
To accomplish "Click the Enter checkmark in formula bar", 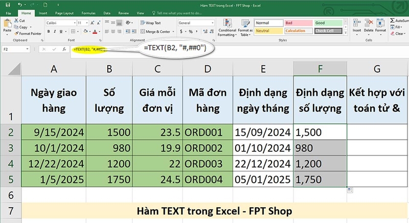I will (x=54, y=49).
